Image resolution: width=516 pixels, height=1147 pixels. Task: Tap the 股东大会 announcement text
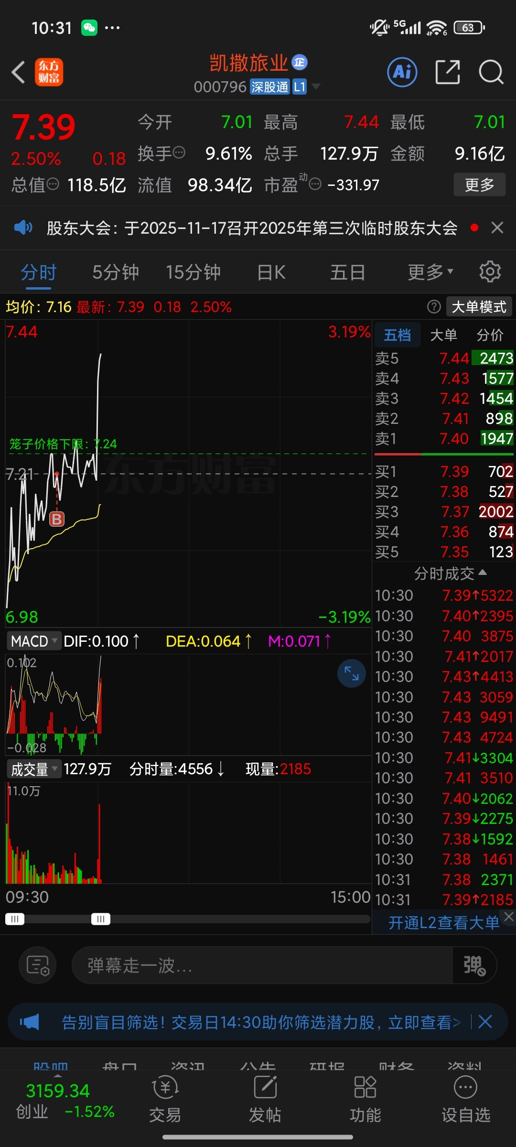point(252,227)
